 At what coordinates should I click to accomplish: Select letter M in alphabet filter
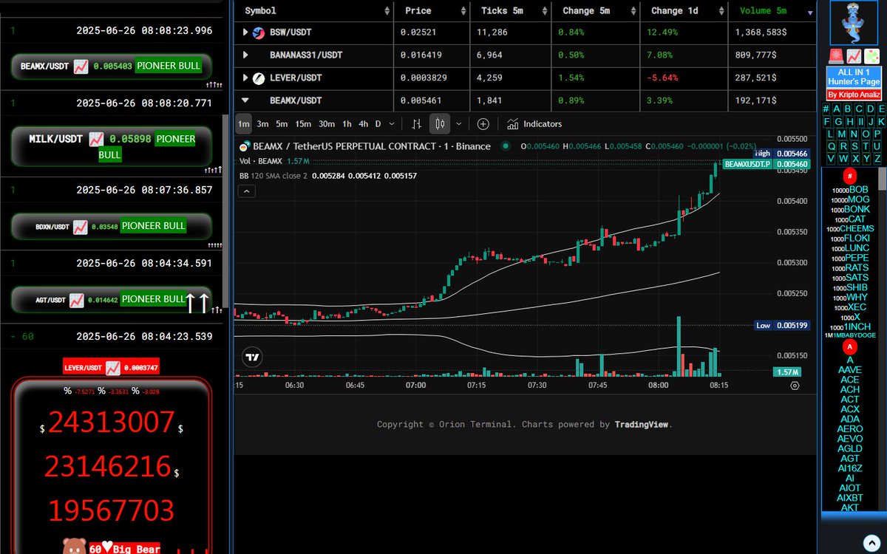[842, 134]
